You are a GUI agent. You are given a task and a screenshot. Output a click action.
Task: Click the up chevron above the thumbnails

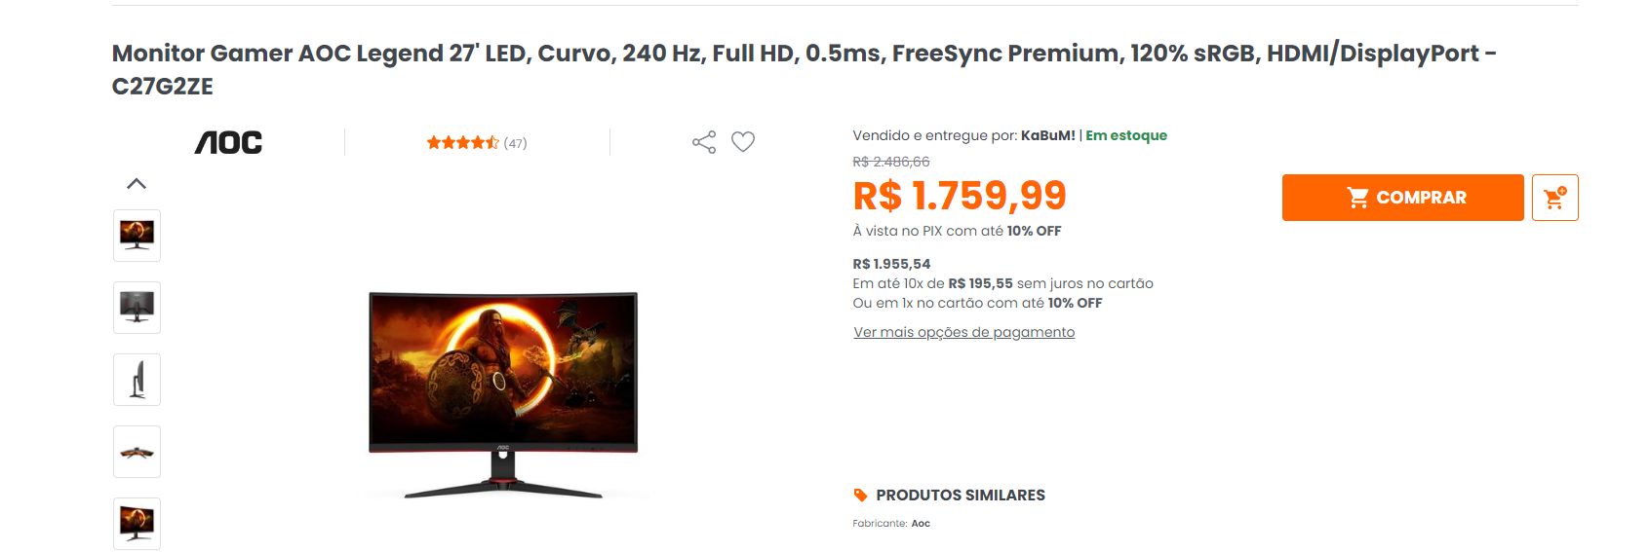point(137,184)
